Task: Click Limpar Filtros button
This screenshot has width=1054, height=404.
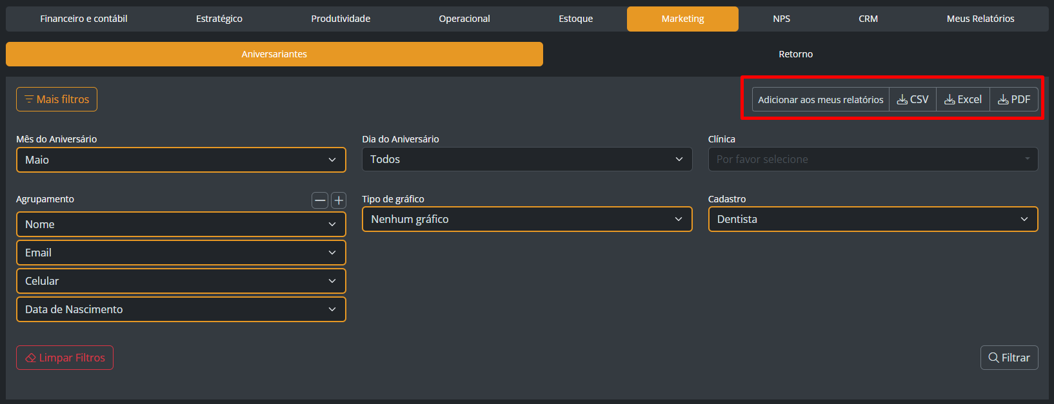Action: pyautogui.click(x=65, y=358)
